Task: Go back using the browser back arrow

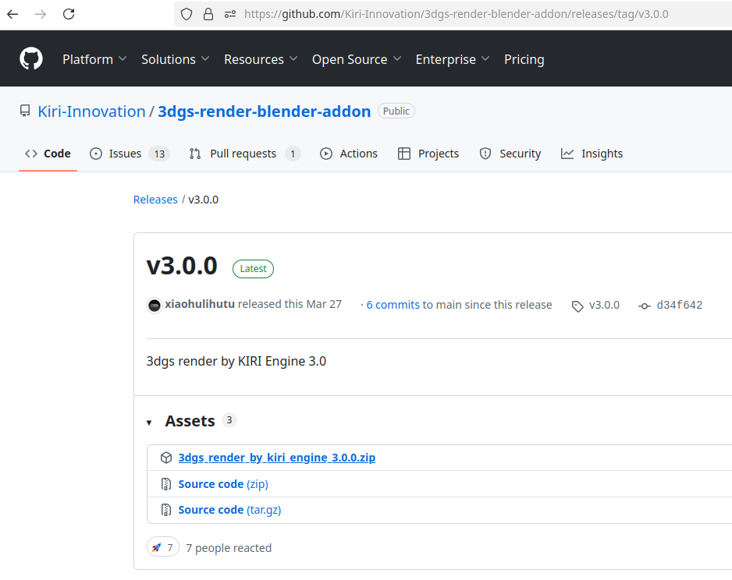Action: 12,14
